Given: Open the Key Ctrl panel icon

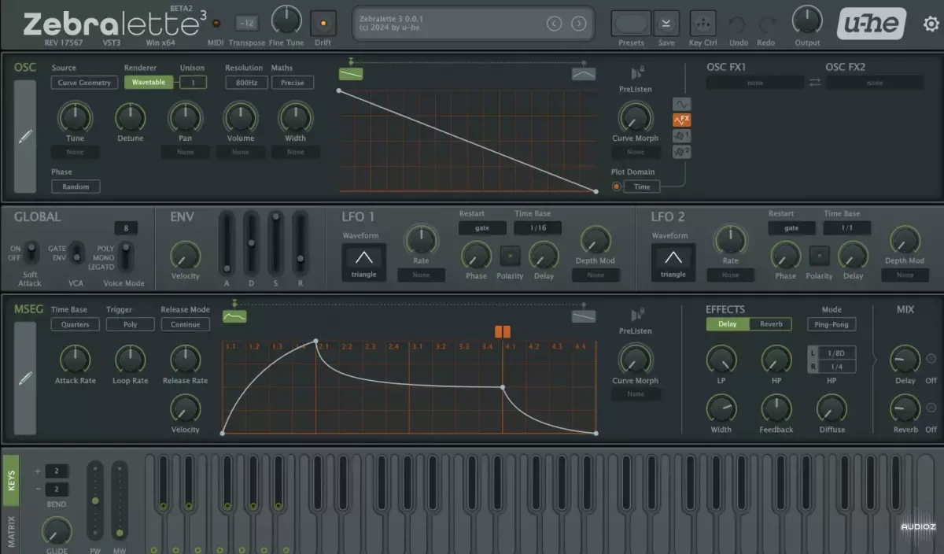Looking at the screenshot, I should 702,23.
